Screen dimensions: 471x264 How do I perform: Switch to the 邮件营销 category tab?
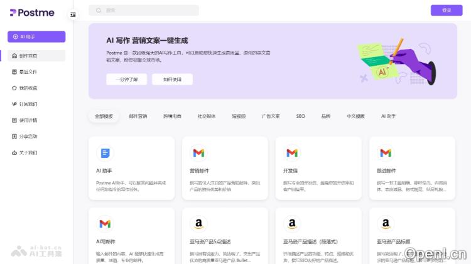[138, 116]
